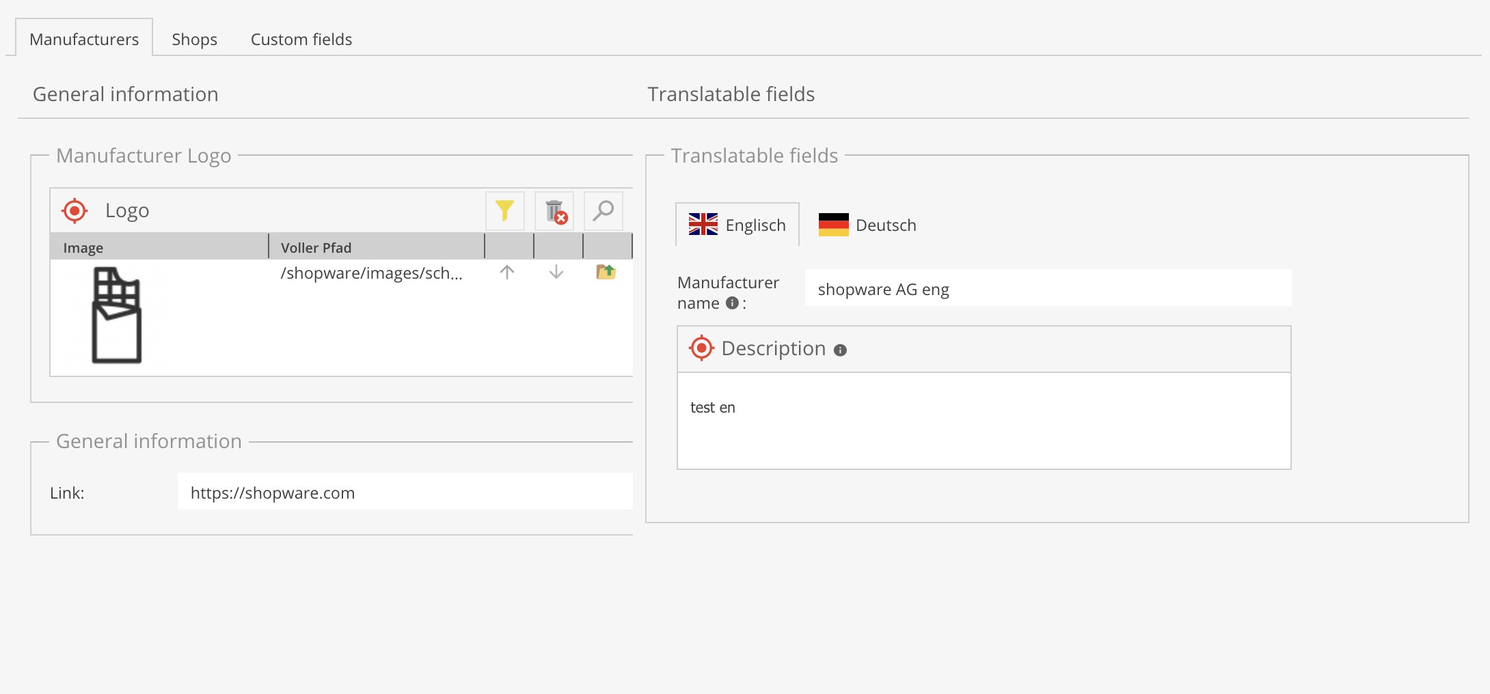
Task: Select the Englisch language tab
Action: click(x=737, y=225)
